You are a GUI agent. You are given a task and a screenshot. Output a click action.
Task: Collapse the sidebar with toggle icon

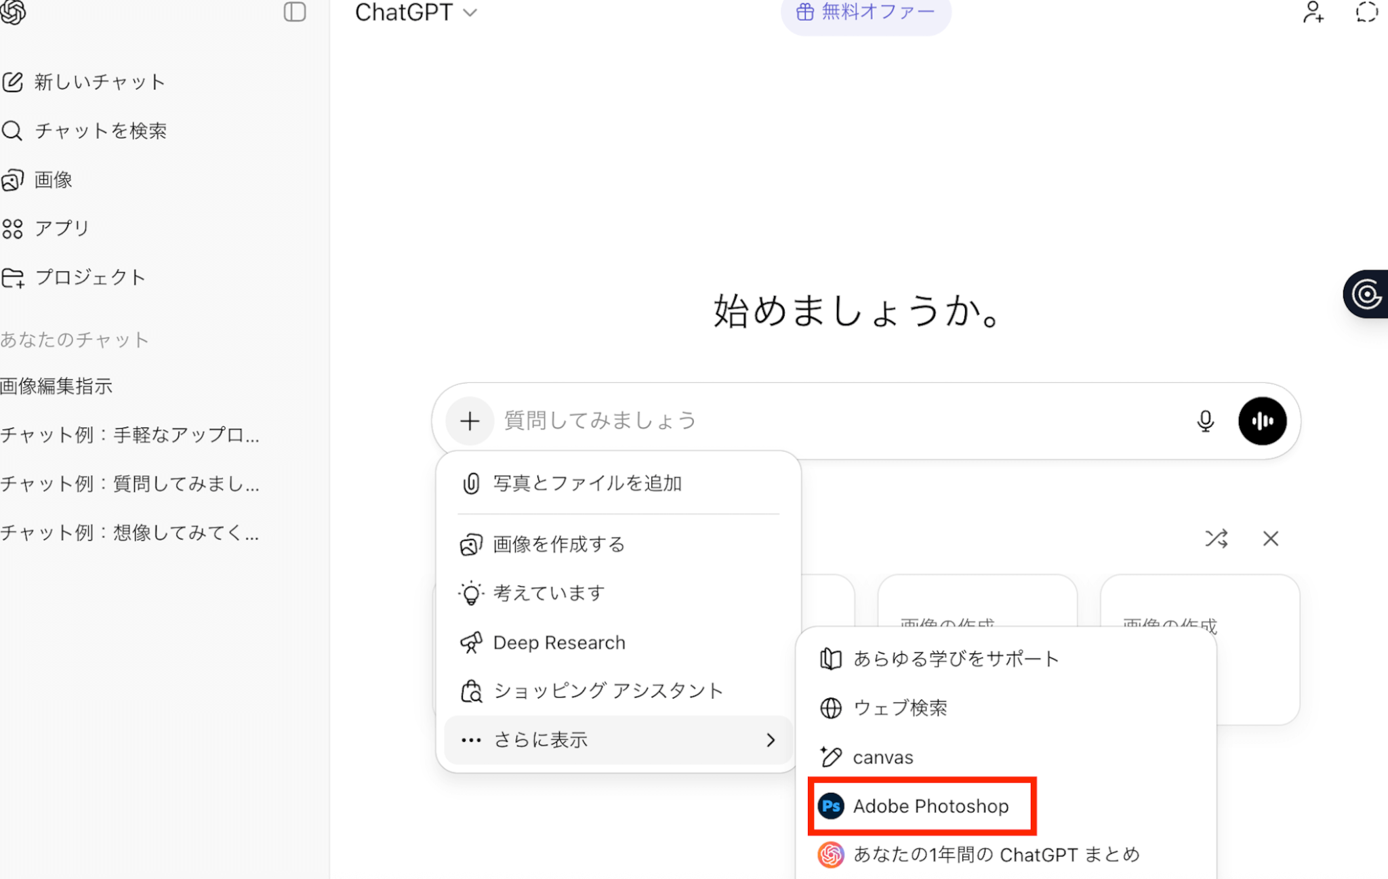coord(295,12)
